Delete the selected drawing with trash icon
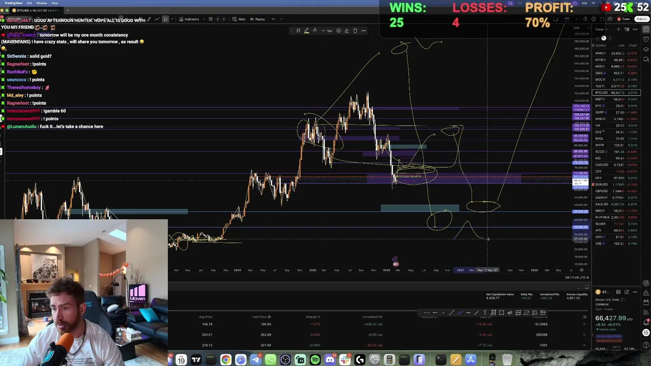The width and height of the screenshot is (651, 366). pyautogui.click(x=355, y=30)
